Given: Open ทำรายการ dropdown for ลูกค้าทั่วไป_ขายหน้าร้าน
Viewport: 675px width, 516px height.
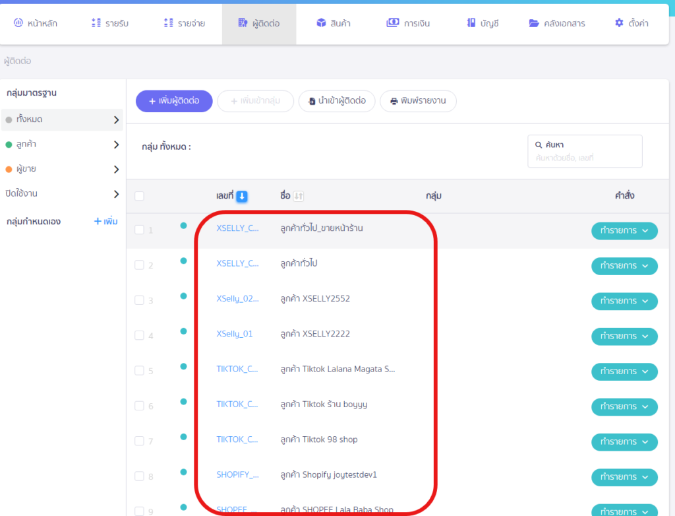Looking at the screenshot, I should point(624,231).
